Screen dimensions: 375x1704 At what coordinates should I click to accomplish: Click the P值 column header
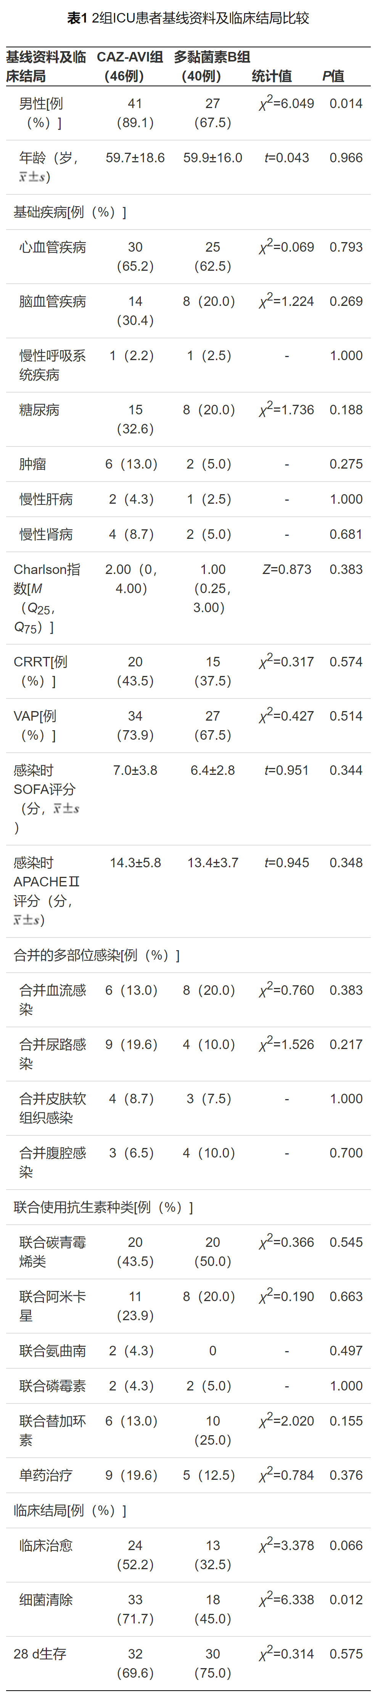point(333,76)
